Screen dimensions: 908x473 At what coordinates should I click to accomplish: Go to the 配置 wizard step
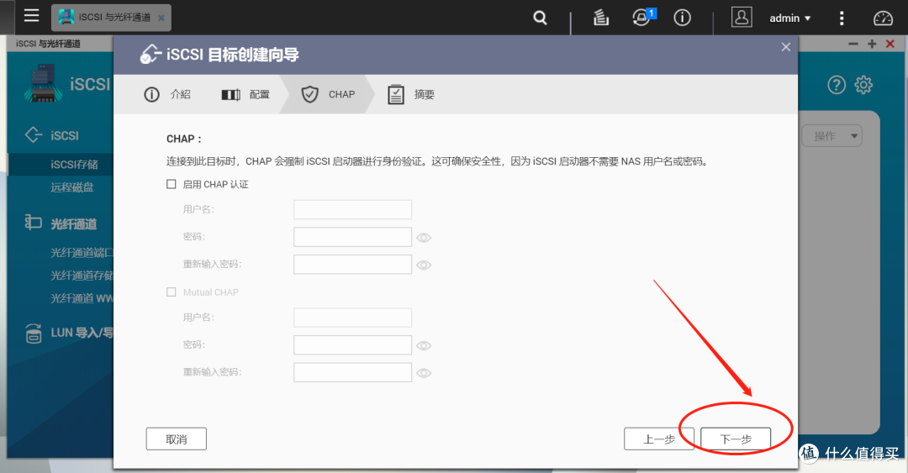tap(245, 94)
